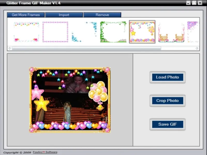Choose the green vine frame thumbnail

pos(113,32)
